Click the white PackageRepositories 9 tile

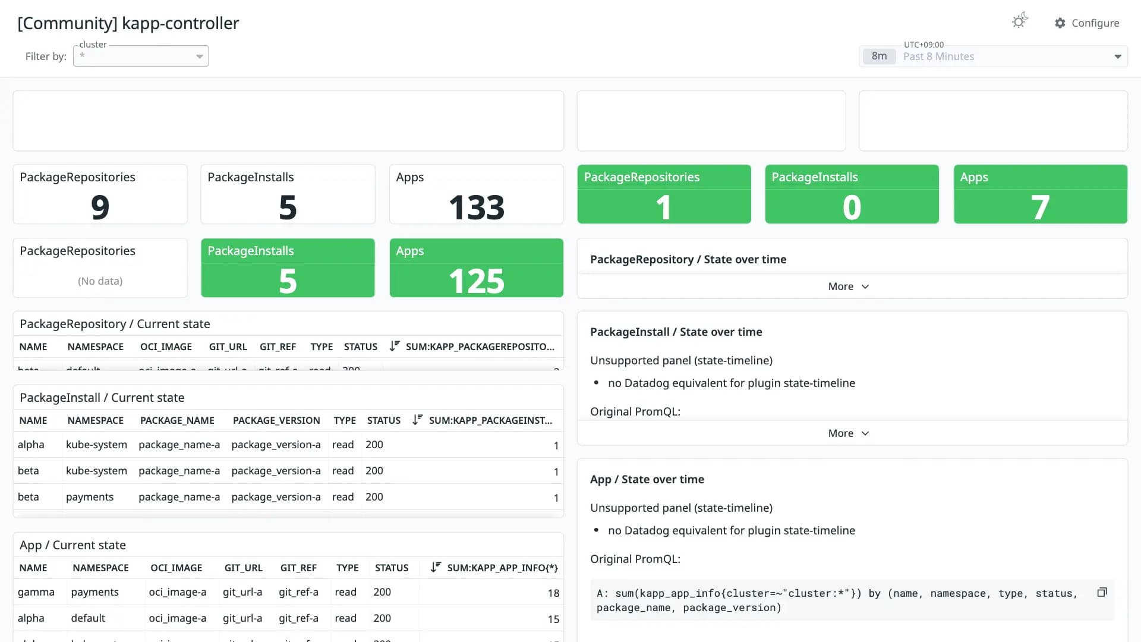100,194
